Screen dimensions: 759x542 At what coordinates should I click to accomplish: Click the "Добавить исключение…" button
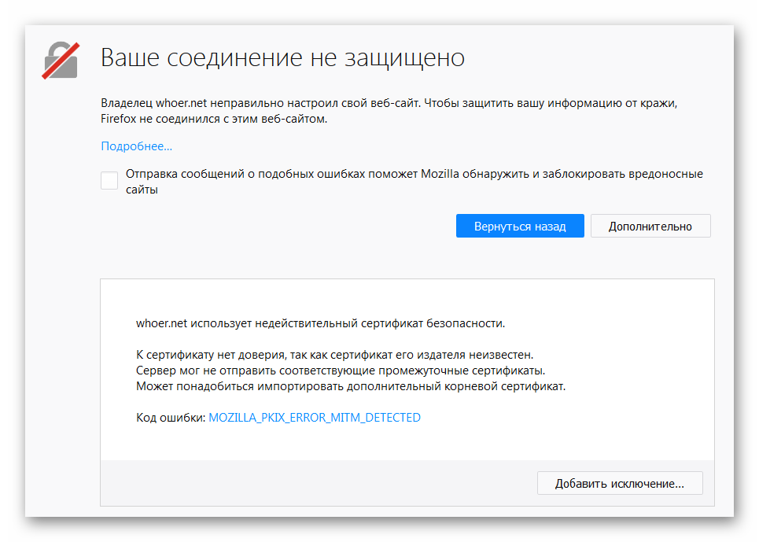pos(619,484)
